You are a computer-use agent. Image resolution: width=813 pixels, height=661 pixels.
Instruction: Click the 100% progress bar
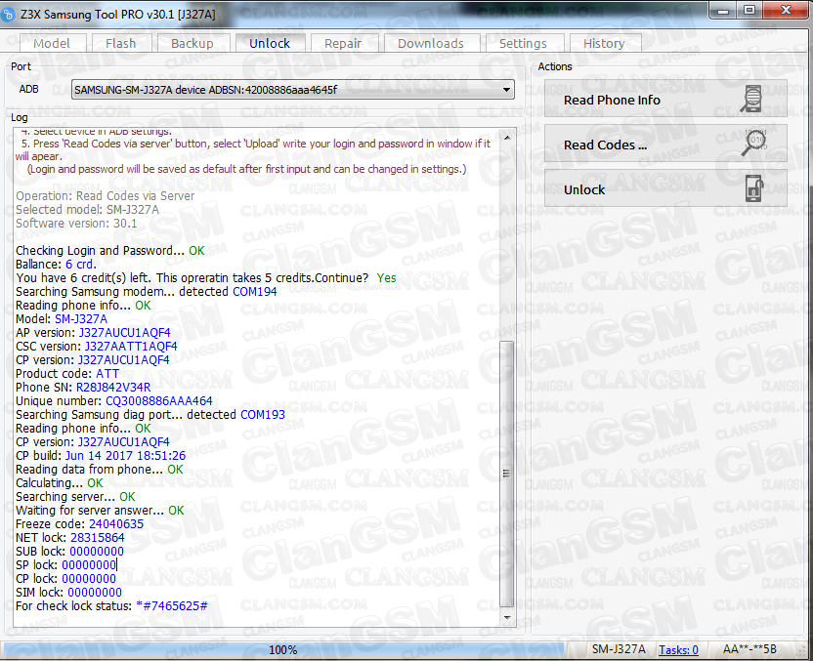point(283,649)
